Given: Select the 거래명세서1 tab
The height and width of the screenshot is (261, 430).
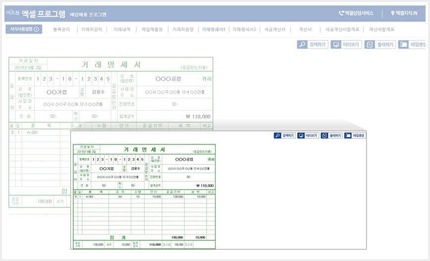Looking at the screenshot, I should pos(214,29).
